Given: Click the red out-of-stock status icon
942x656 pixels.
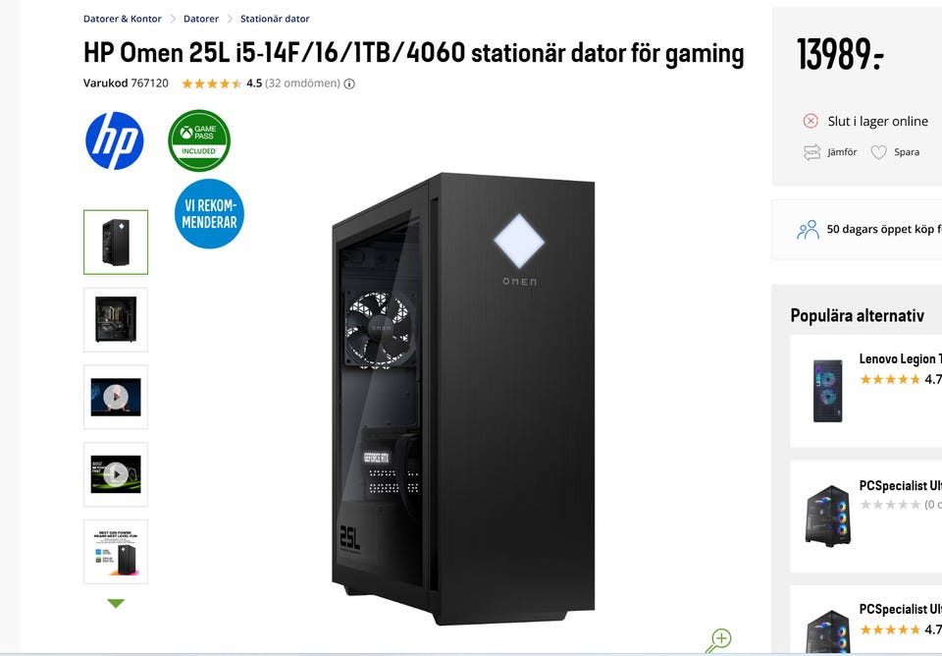Looking at the screenshot, I should pyautogui.click(x=811, y=122).
